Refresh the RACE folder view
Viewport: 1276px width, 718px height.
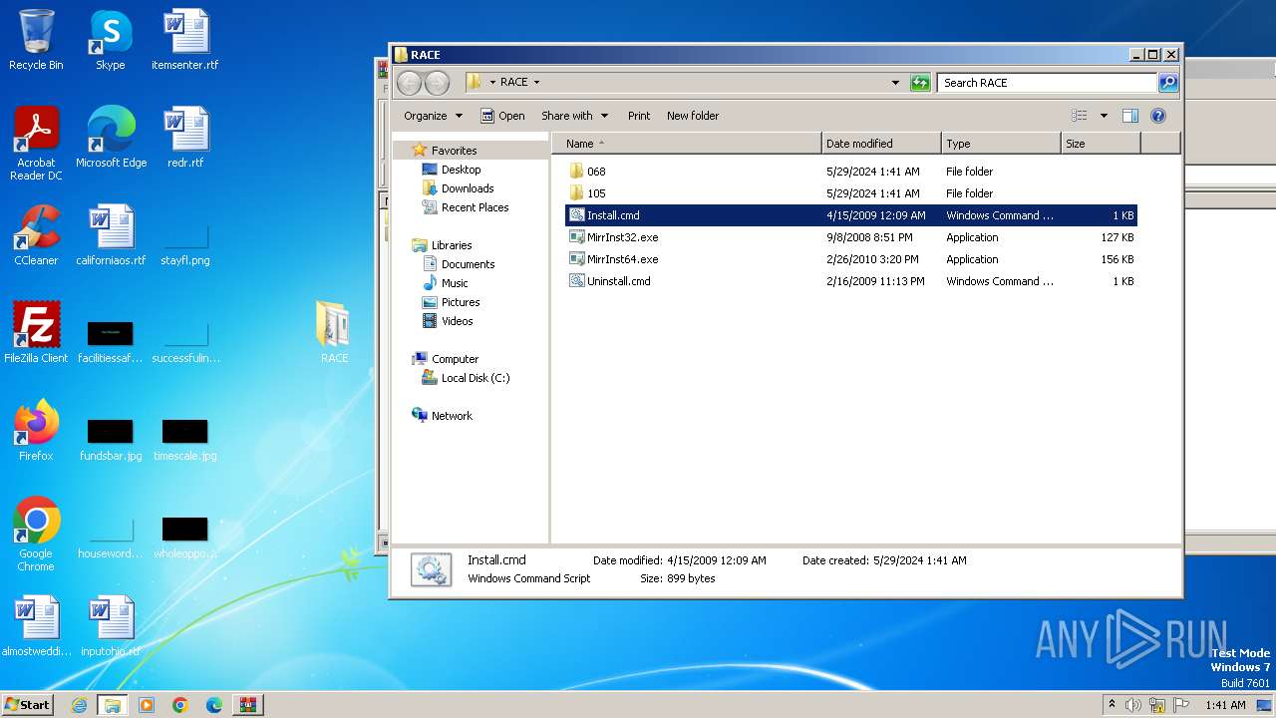pyautogui.click(x=920, y=83)
